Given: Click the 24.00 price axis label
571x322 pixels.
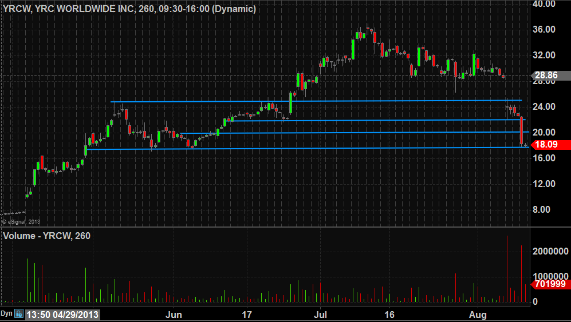Looking at the screenshot, I should click(544, 106).
